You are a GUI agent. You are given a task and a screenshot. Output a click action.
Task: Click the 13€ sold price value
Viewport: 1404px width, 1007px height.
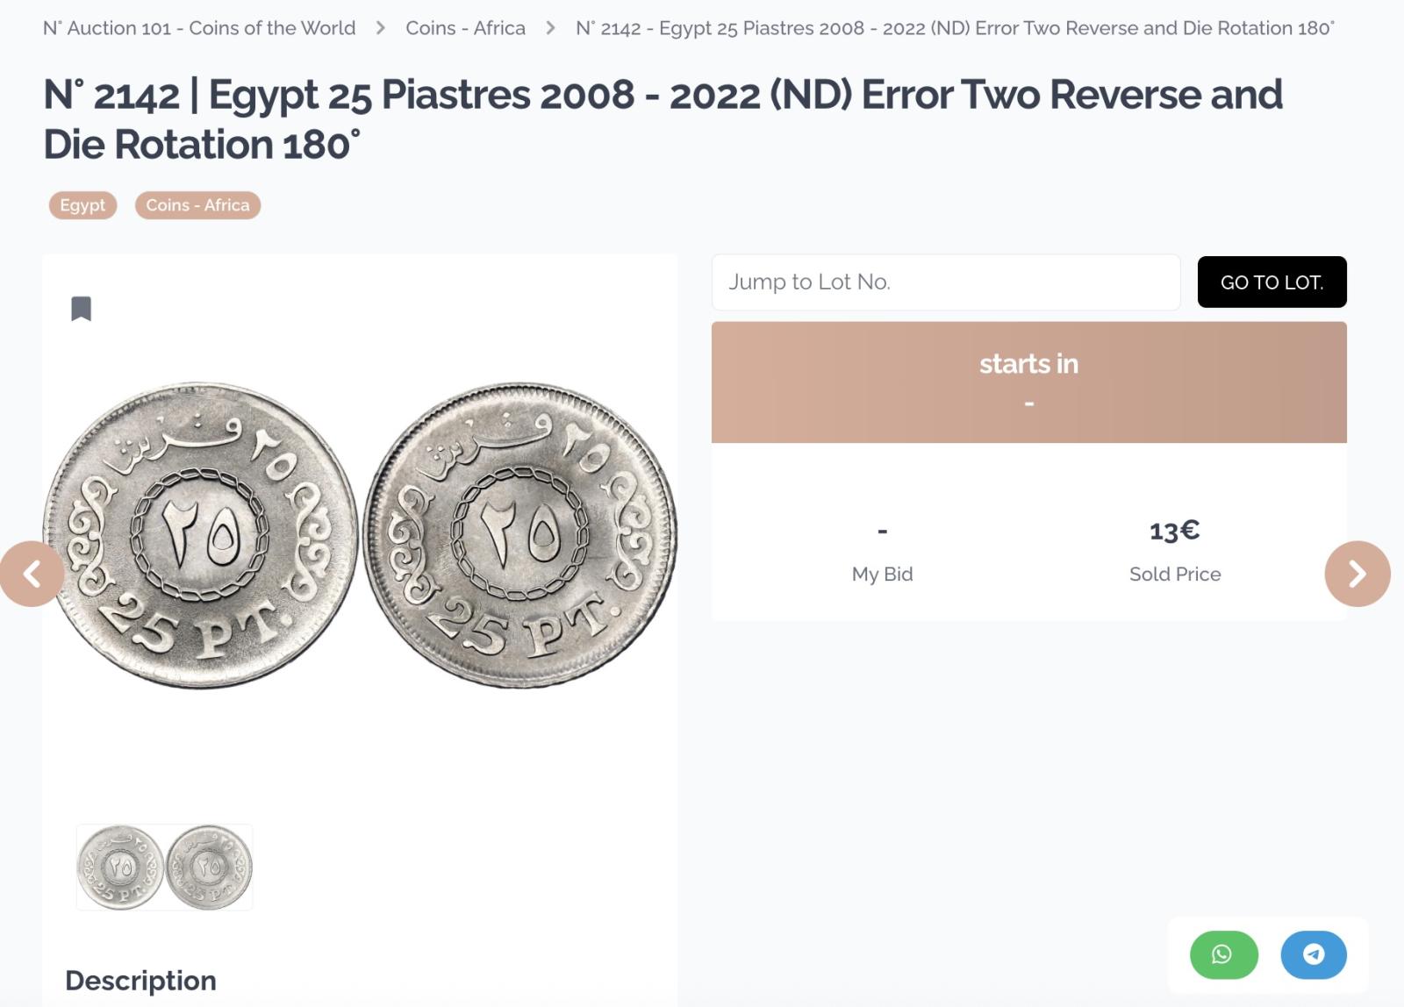1174,531
